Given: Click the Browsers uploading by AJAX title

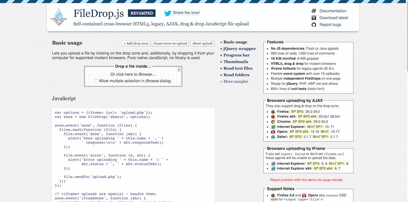Looking at the screenshot, I should pos(295,100).
